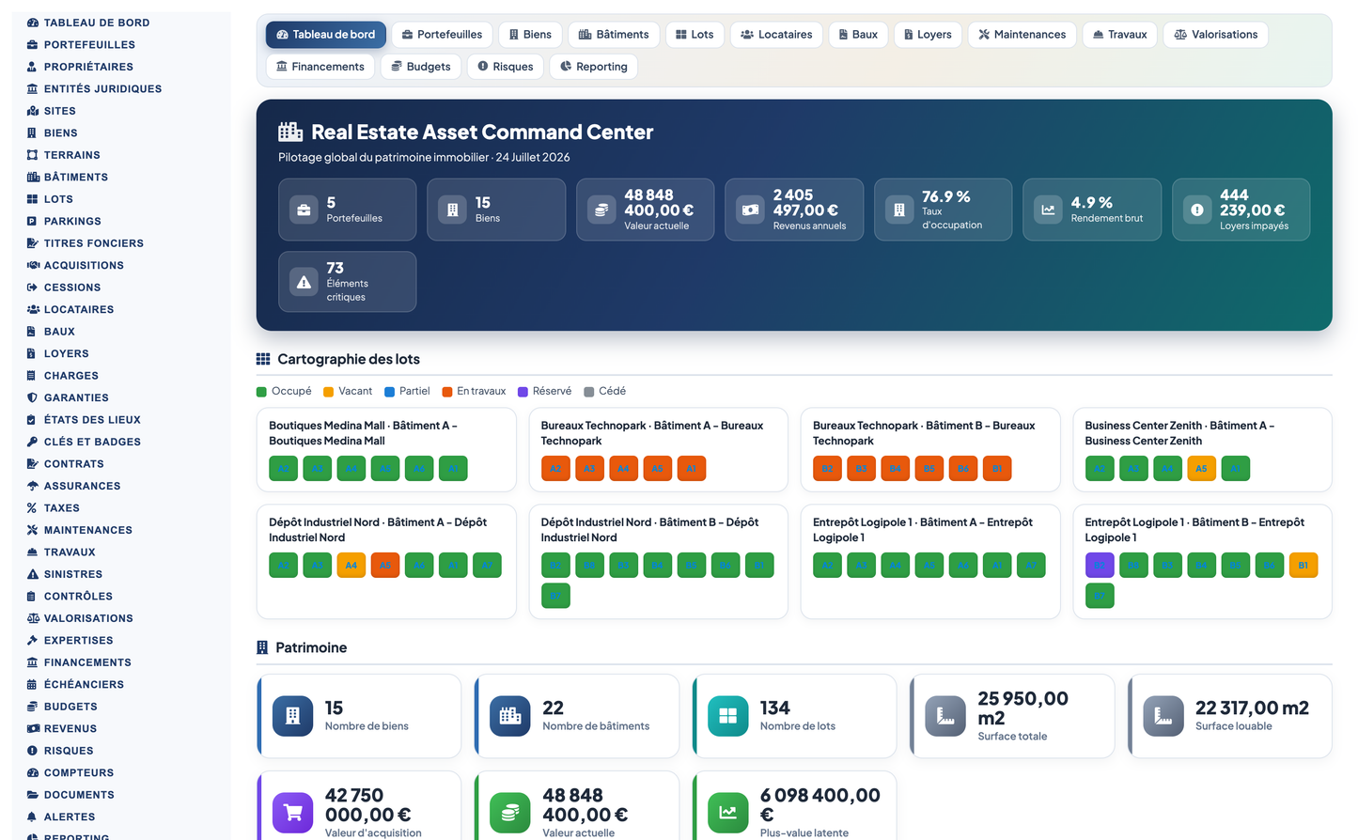The image size is (1358, 840).
Task: Click the building icon in Nombre de bâtiments card
Action: [510, 716]
